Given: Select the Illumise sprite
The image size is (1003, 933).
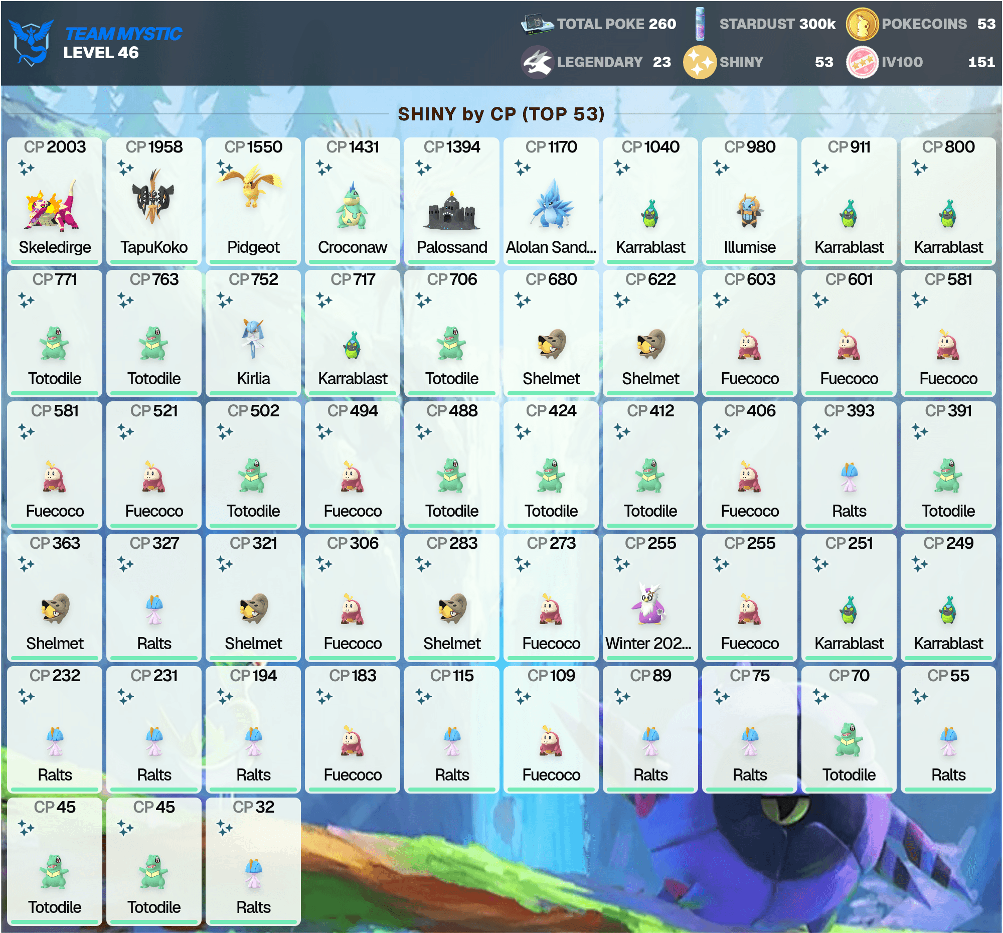Looking at the screenshot, I should [750, 211].
